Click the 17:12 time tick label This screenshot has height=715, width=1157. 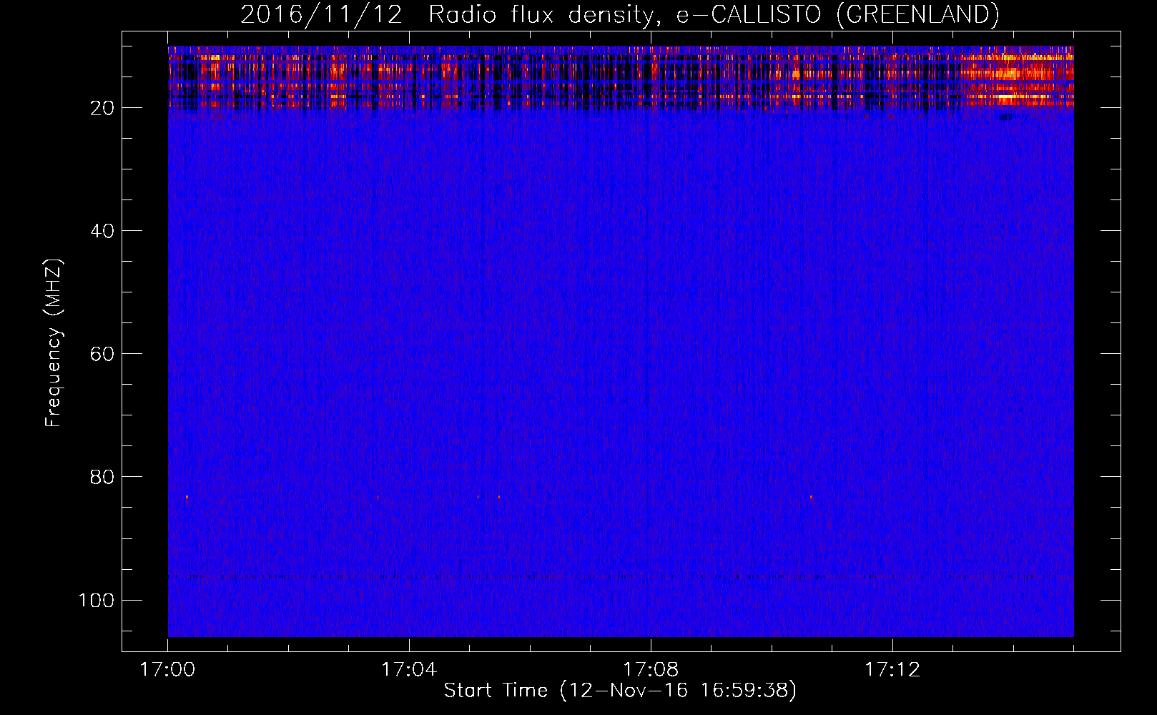(892, 670)
